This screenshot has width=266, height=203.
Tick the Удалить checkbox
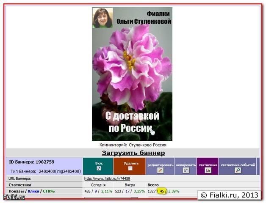130,168
